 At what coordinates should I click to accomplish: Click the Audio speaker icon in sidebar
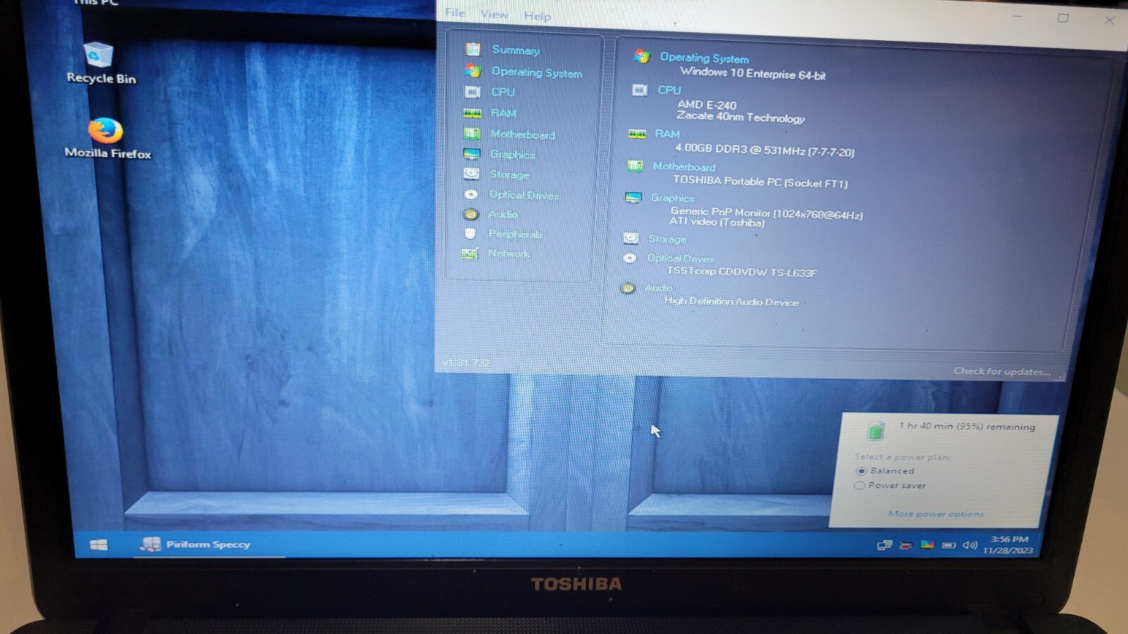[471, 214]
